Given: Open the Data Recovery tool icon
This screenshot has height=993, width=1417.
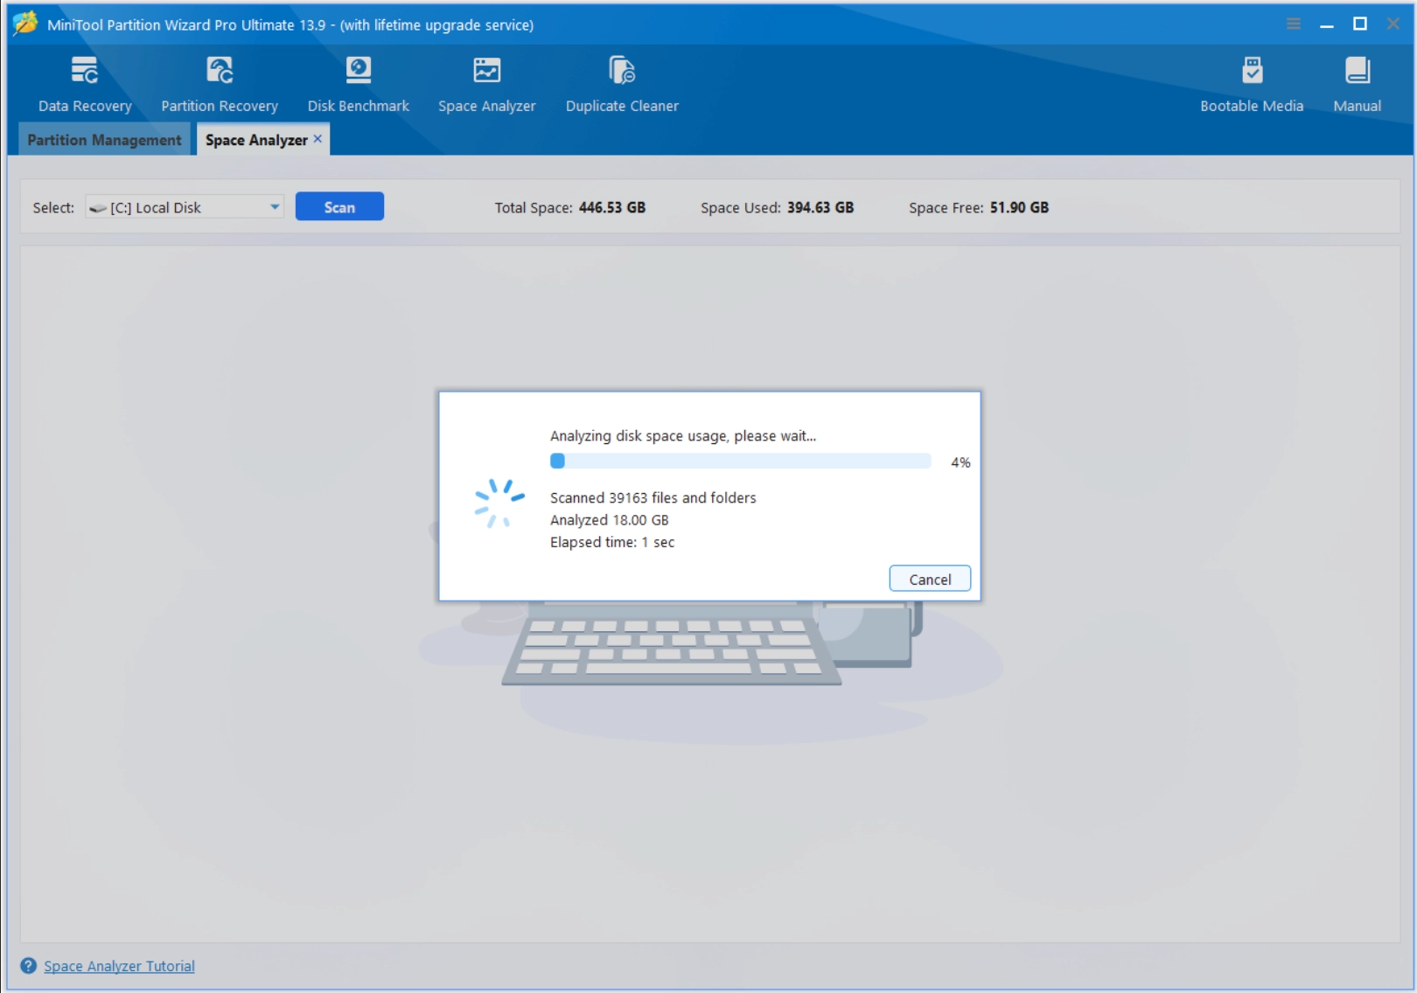Looking at the screenshot, I should [85, 70].
